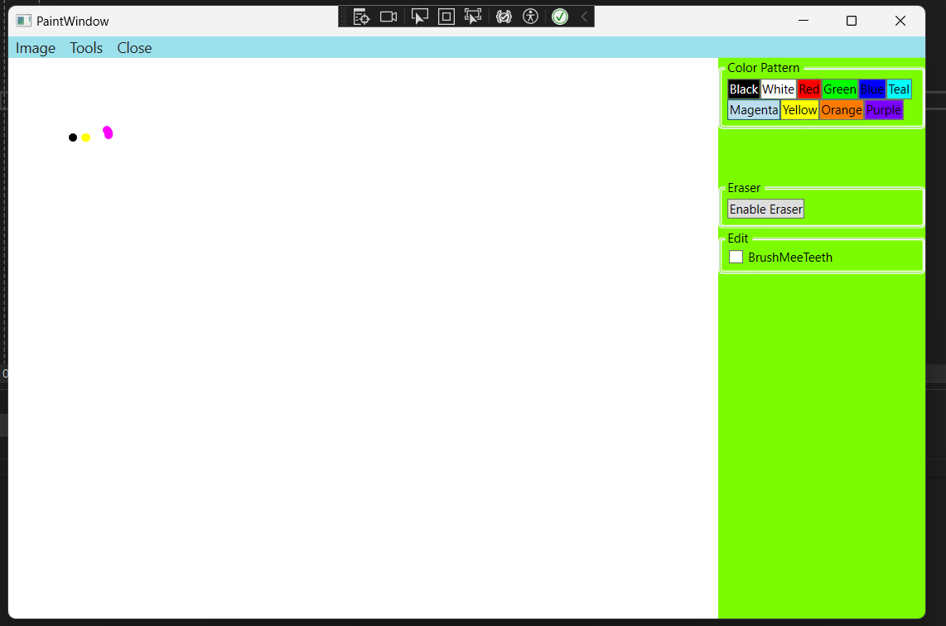Image resolution: width=946 pixels, height=626 pixels.
Task: Click the Close menu item
Action: 134,48
